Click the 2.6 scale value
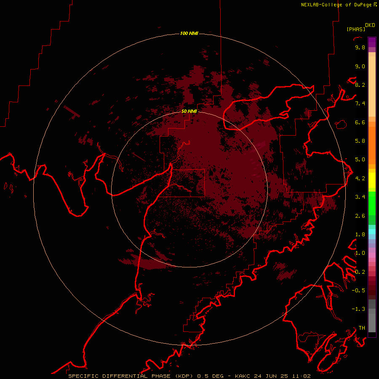379x379 pixels. [360, 216]
